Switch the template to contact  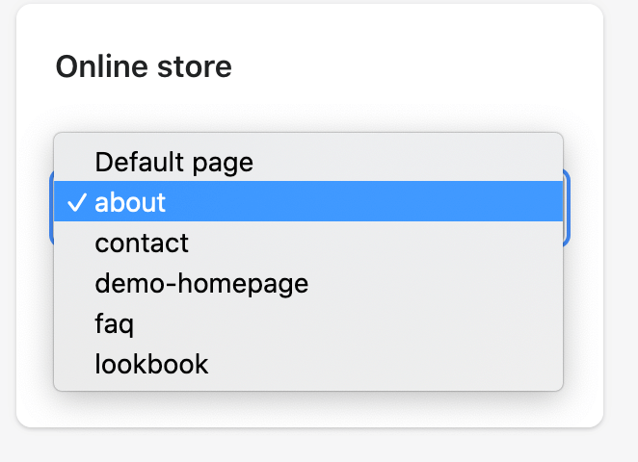pyautogui.click(x=142, y=243)
